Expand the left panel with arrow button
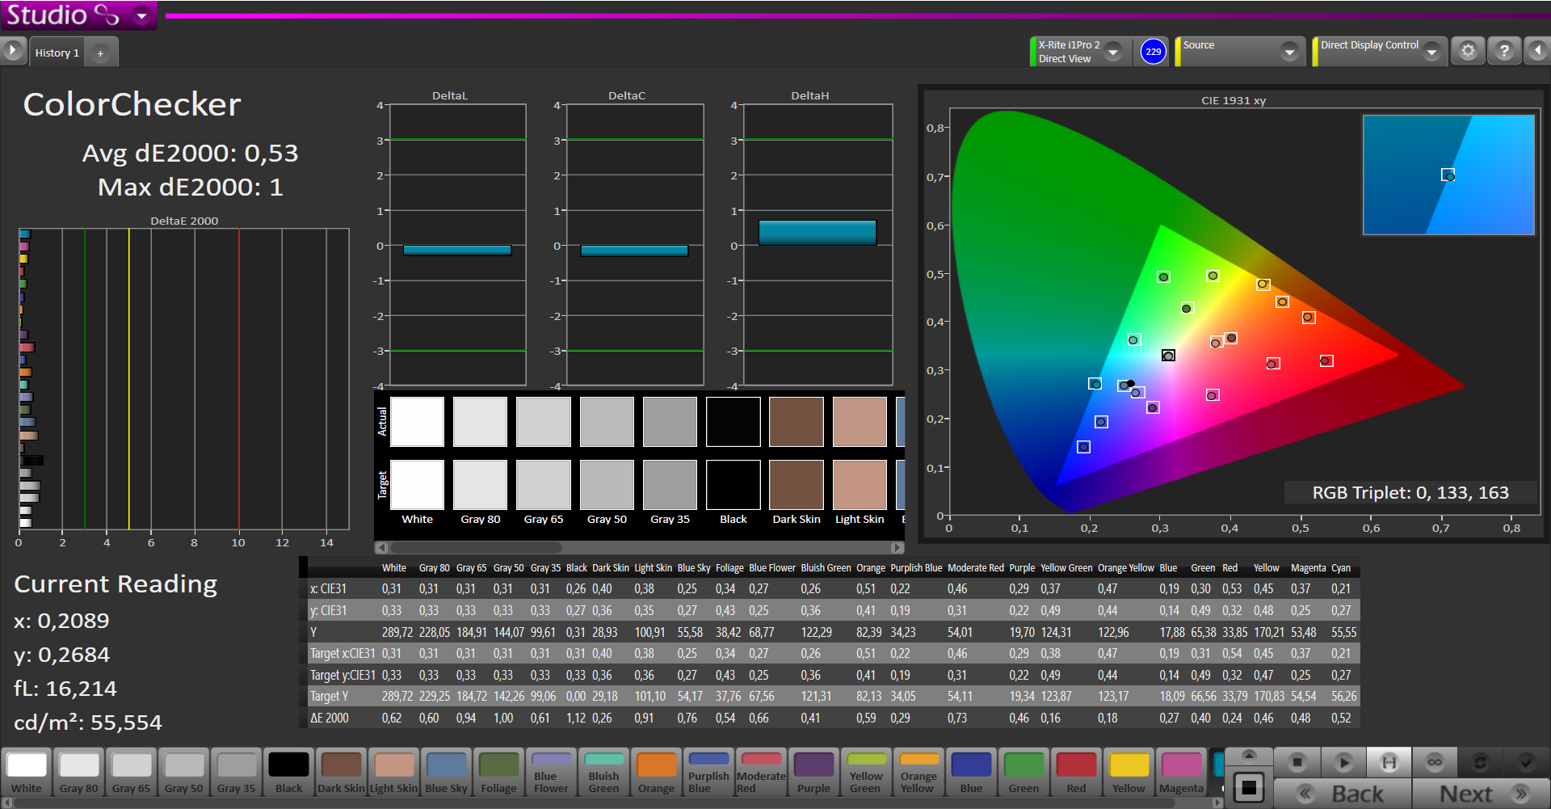This screenshot has width=1551, height=809. point(13,51)
